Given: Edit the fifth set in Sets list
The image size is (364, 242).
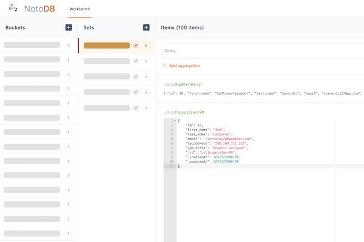Looking at the screenshot, I should [136, 108].
